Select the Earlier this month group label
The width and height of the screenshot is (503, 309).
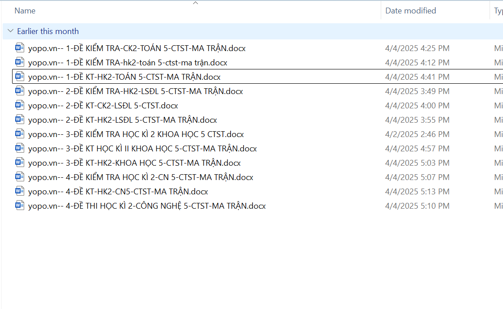48,31
